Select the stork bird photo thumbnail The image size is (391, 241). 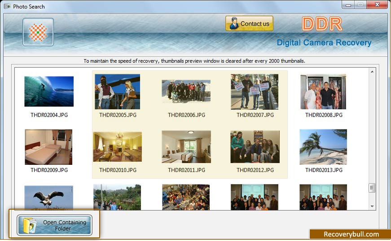pyautogui.click(x=49, y=197)
